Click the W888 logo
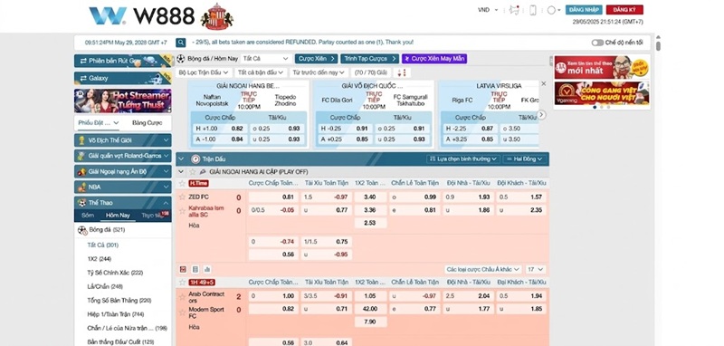This screenshot has width=724, height=346. click(x=142, y=16)
